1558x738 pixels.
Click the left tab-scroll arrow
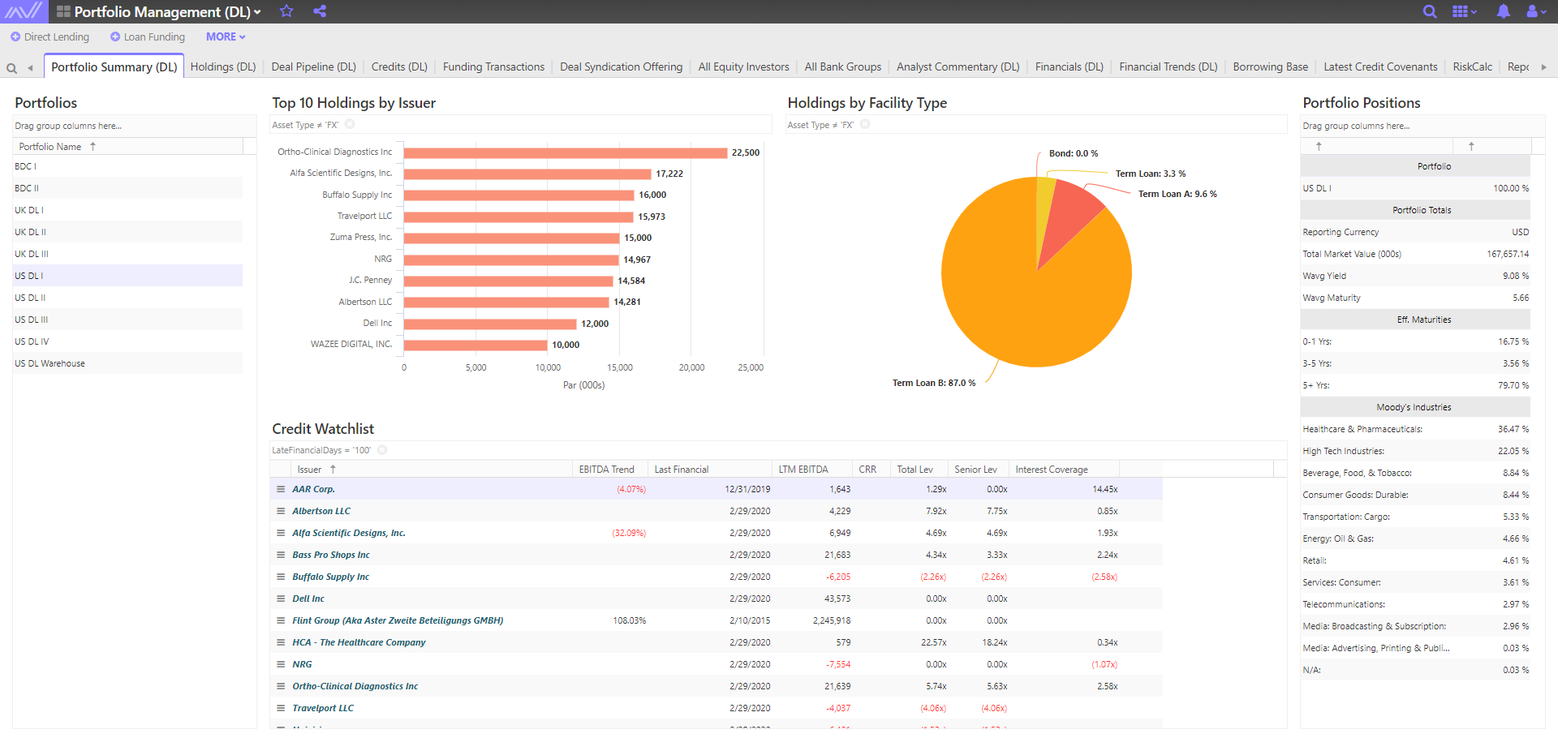tap(30, 68)
